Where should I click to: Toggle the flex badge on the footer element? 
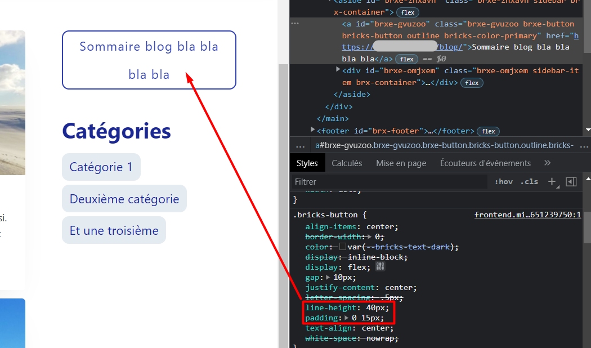click(488, 131)
